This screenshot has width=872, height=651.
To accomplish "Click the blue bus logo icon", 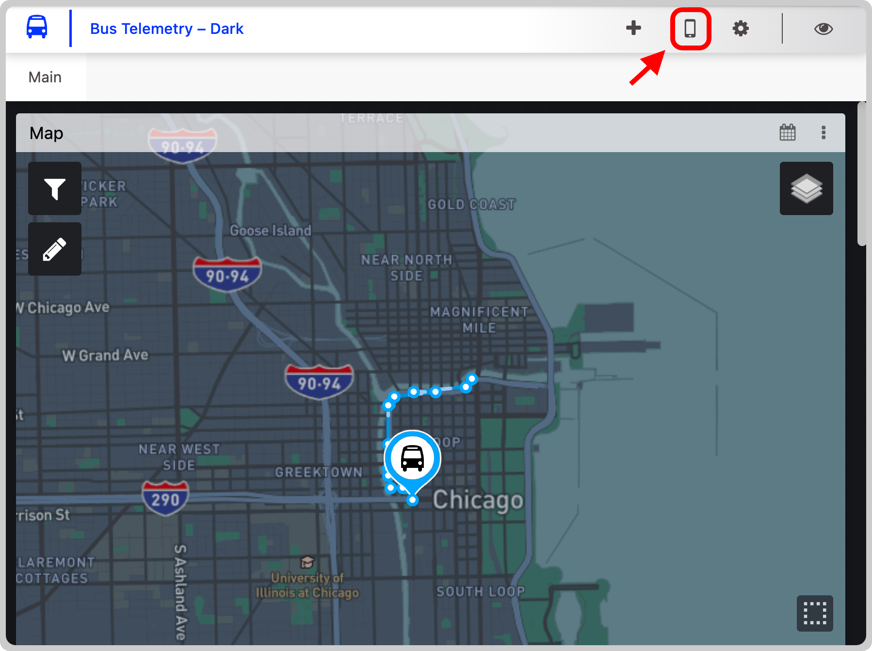I will point(37,27).
